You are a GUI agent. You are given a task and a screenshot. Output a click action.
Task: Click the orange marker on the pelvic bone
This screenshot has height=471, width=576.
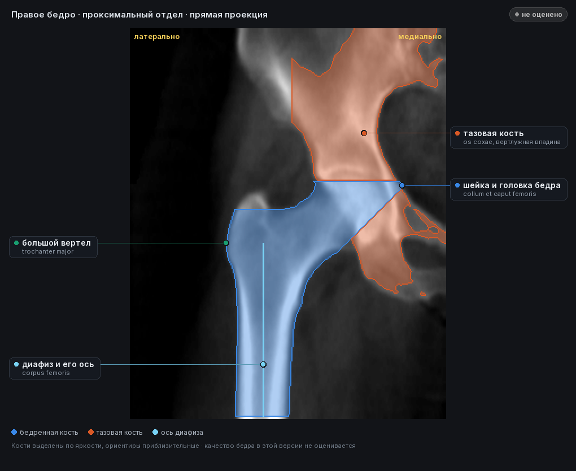pos(364,133)
